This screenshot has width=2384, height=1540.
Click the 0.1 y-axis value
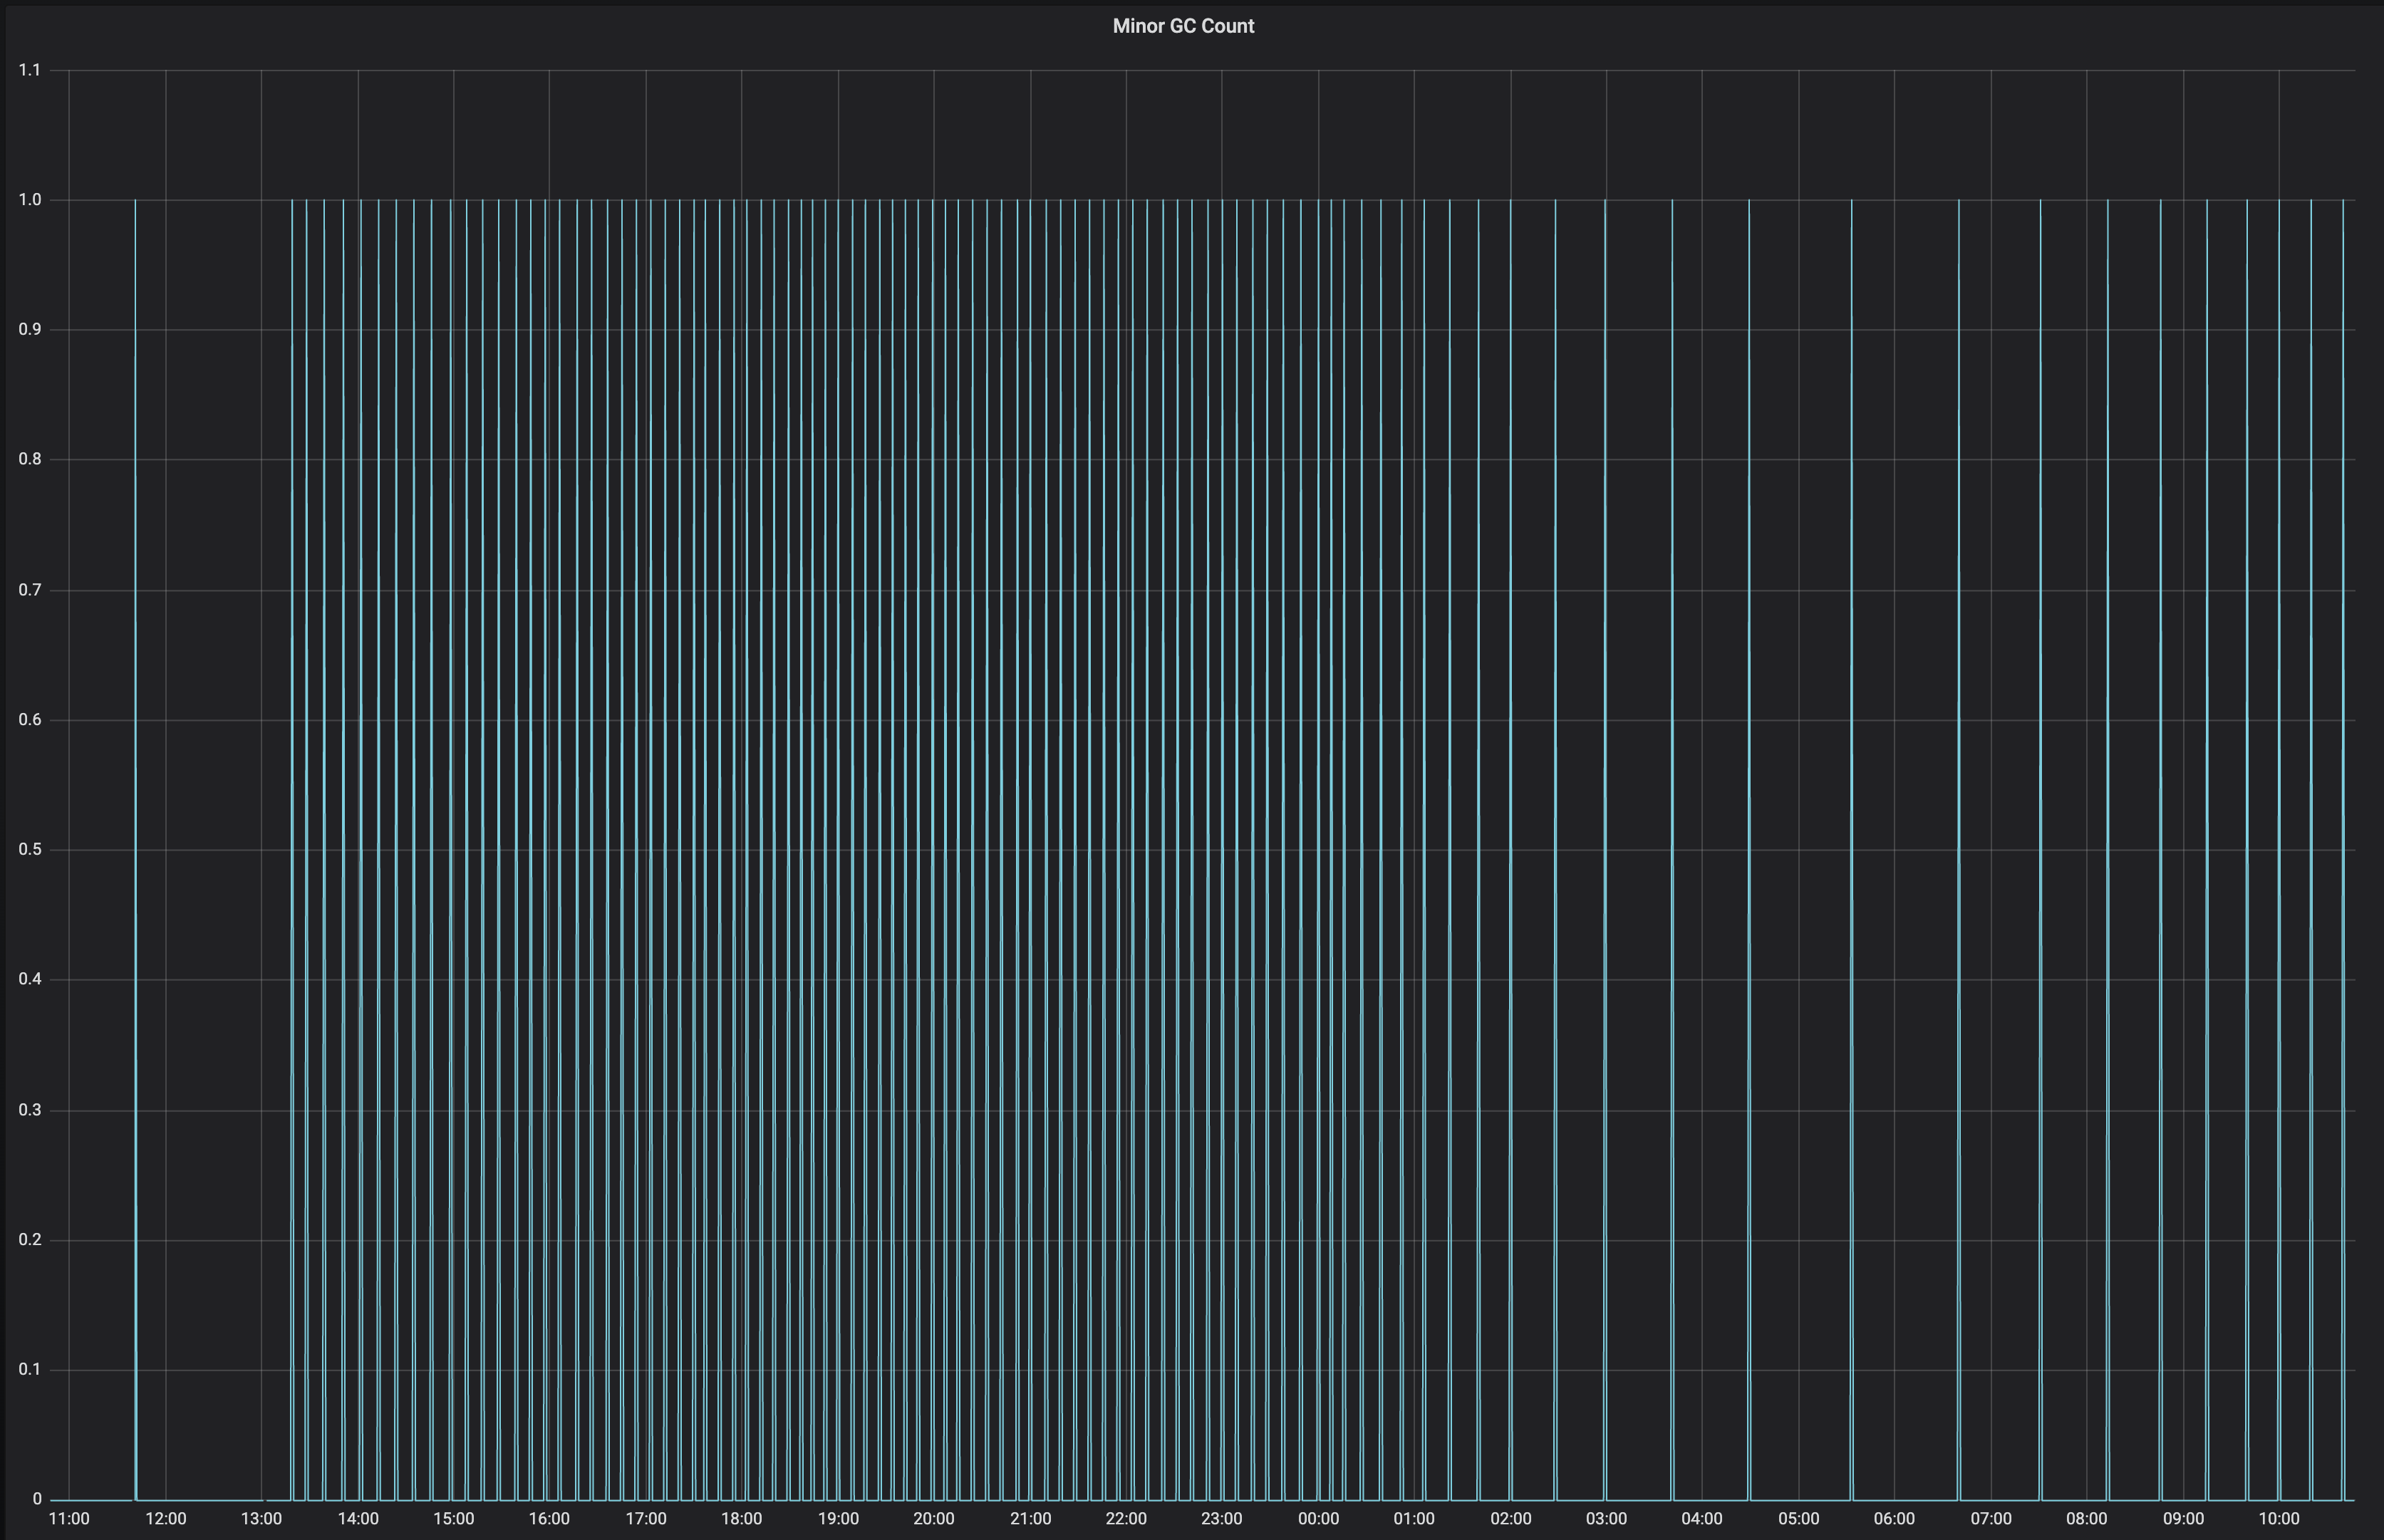click(x=30, y=1369)
